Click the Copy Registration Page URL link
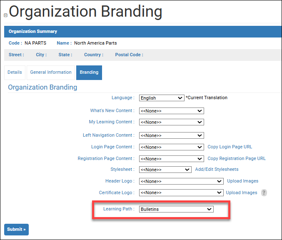 point(236,159)
